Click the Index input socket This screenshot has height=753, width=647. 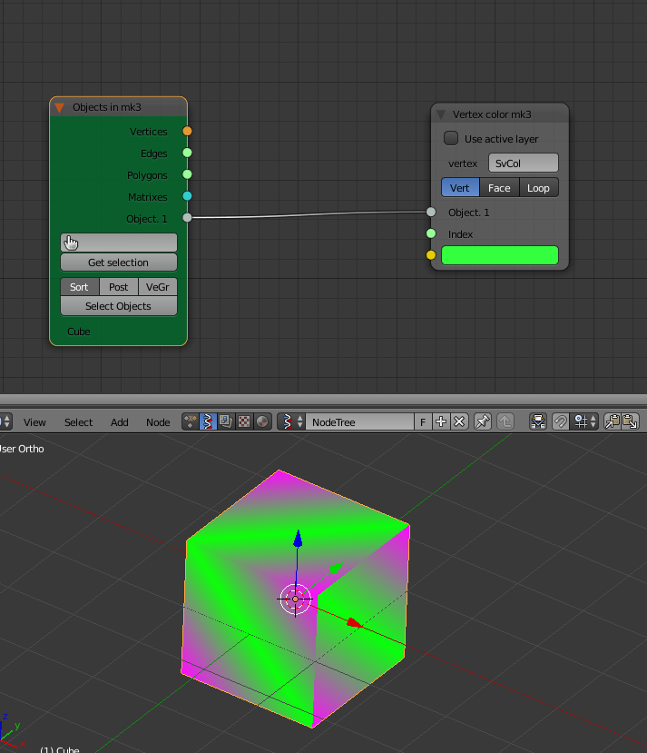431,233
